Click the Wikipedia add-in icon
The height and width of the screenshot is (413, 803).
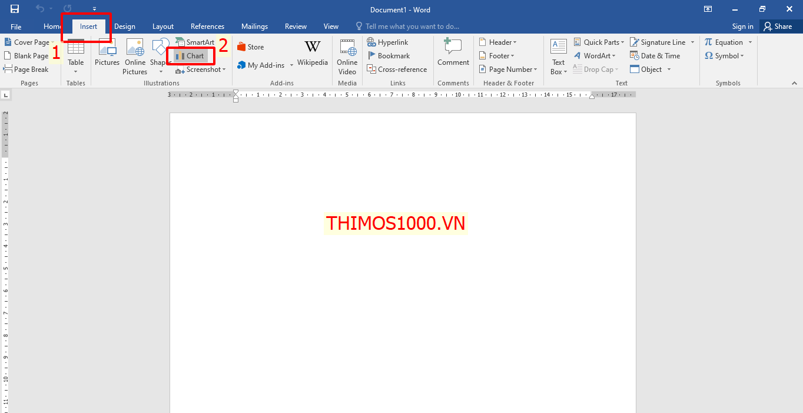(313, 53)
